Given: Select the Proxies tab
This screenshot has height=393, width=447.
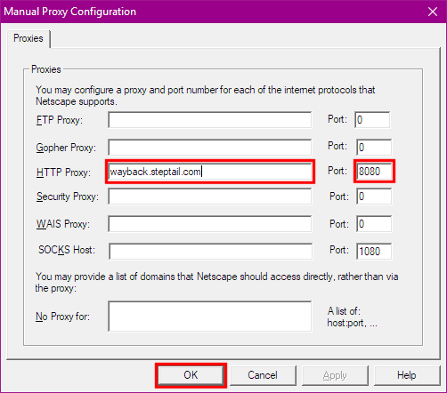Looking at the screenshot, I should [28, 38].
